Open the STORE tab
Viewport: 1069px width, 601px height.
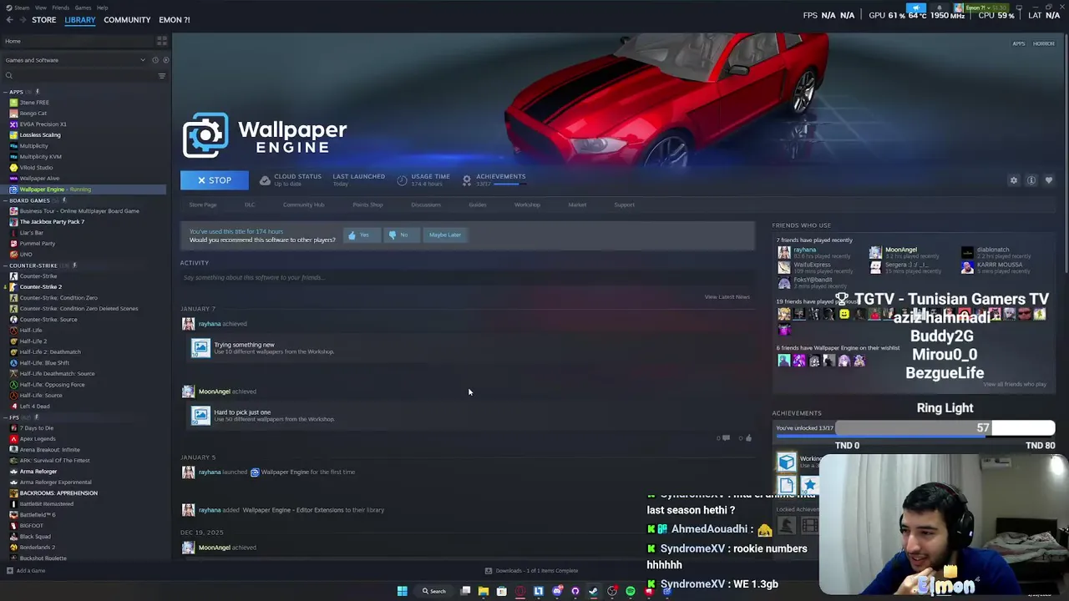[44, 19]
